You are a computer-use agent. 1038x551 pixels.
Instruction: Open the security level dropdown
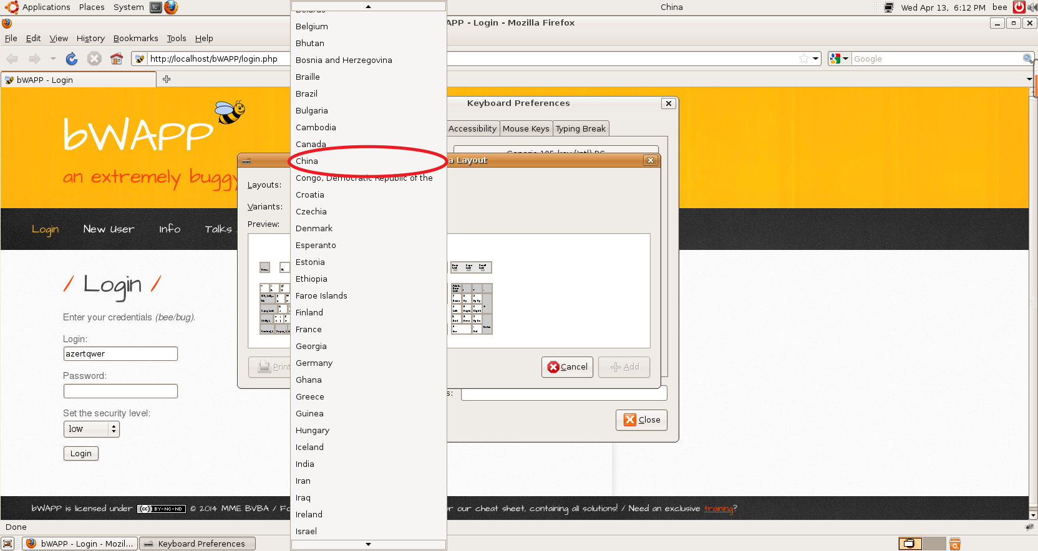[x=91, y=429]
